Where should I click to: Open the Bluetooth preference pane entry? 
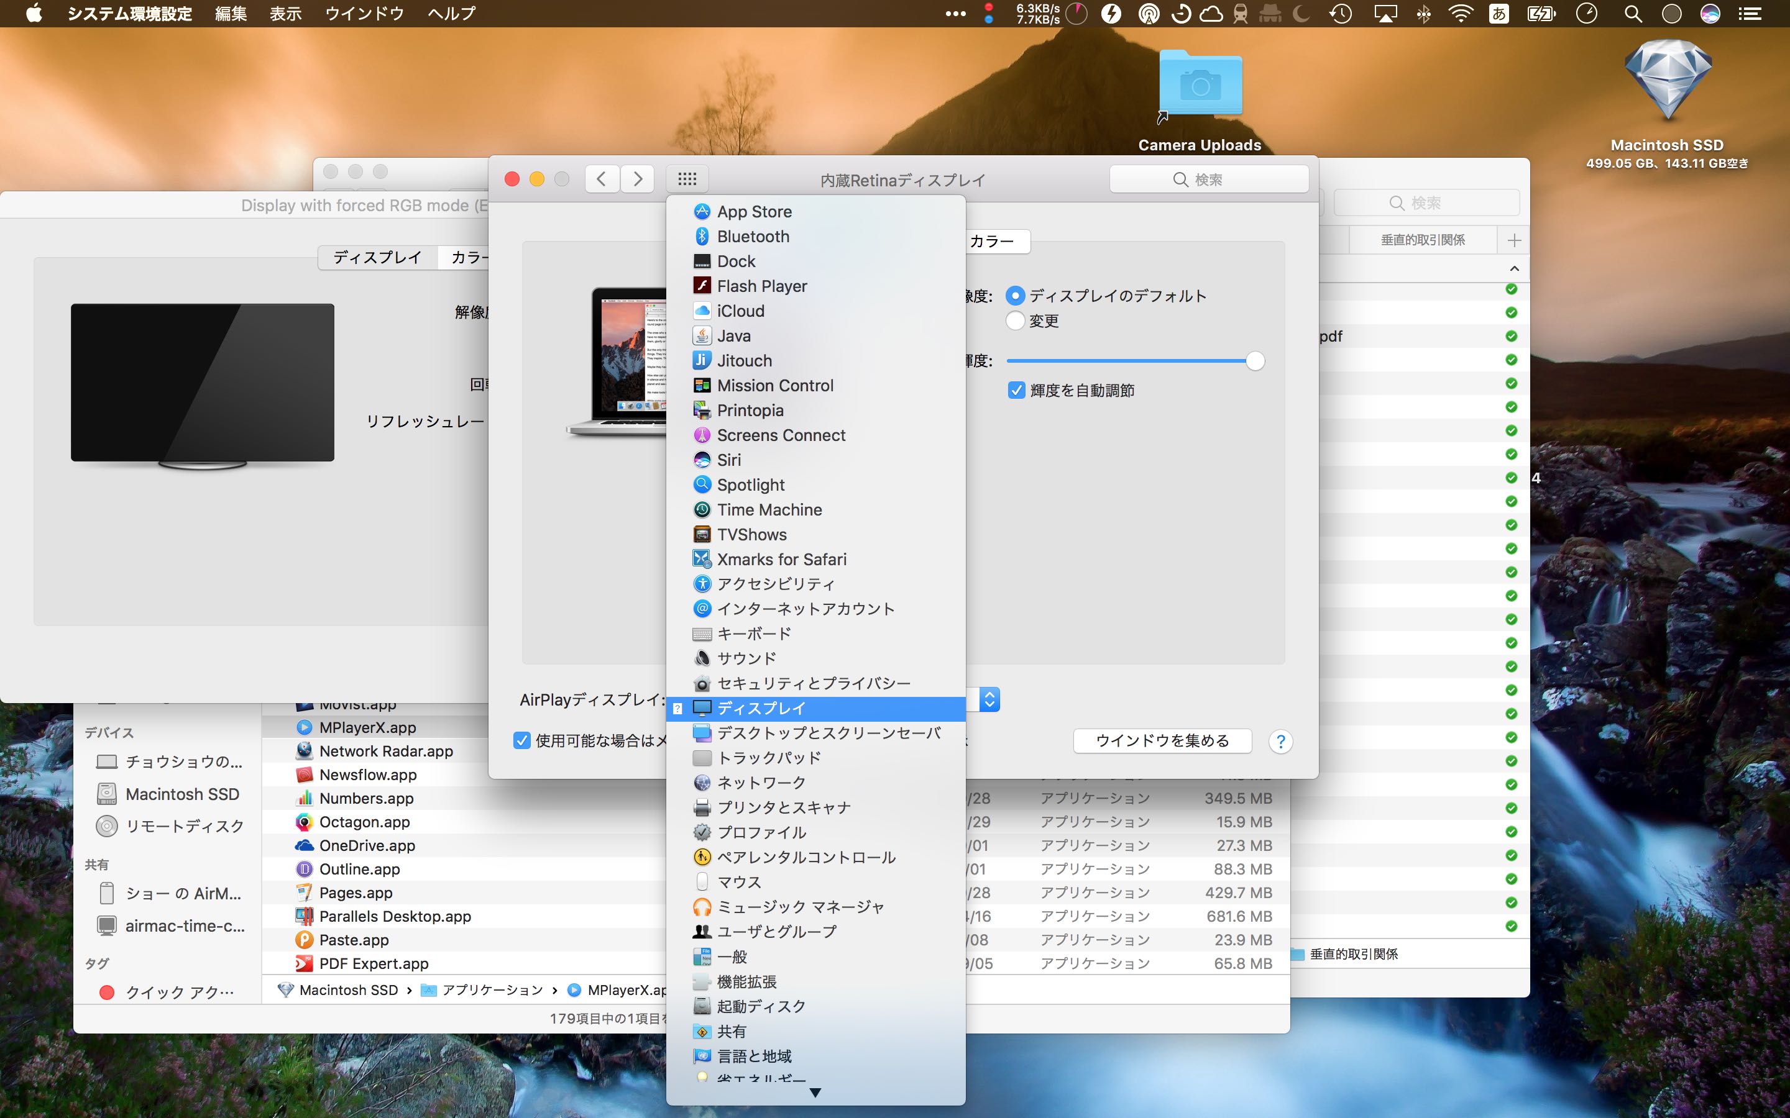tap(752, 237)
